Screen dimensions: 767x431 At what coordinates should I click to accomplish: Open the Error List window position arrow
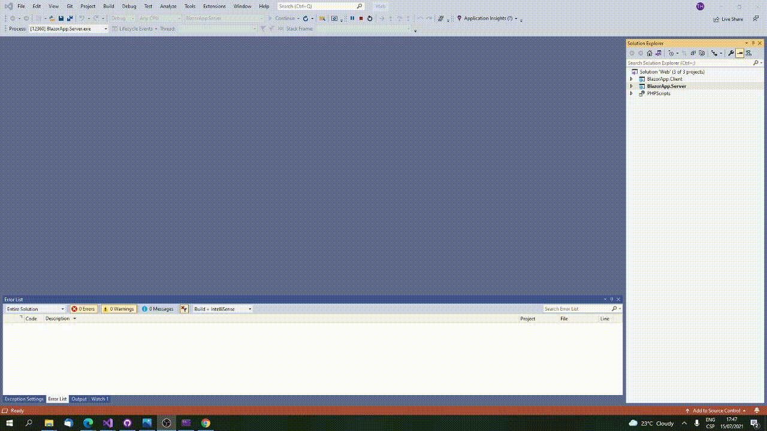605,299
